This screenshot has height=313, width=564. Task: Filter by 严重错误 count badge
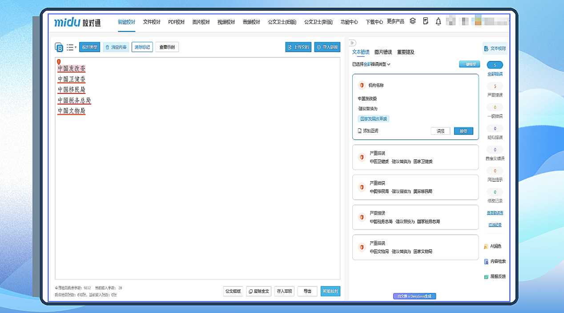[x=495, y=86]
